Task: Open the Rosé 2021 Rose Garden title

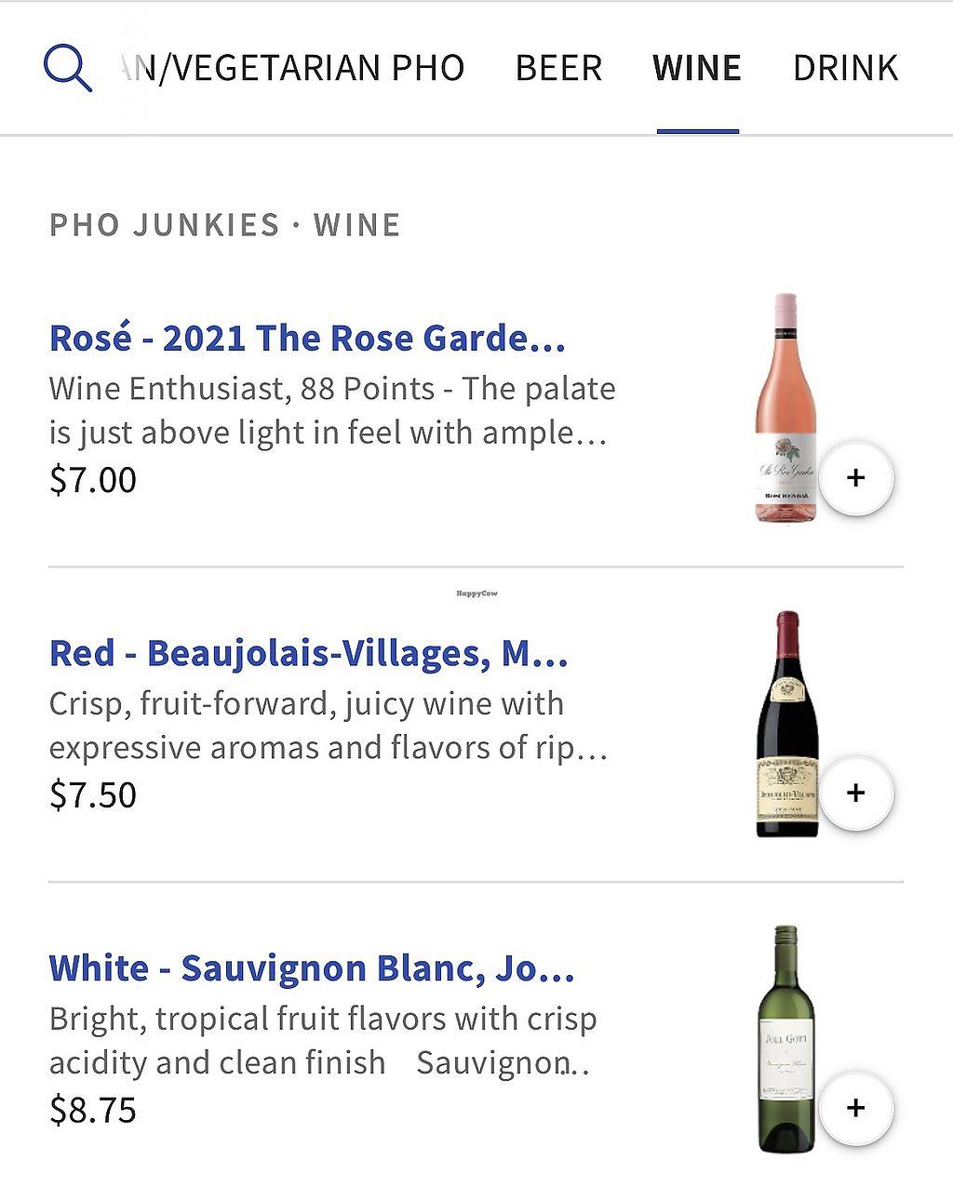Action: click(x=307, y=339)
